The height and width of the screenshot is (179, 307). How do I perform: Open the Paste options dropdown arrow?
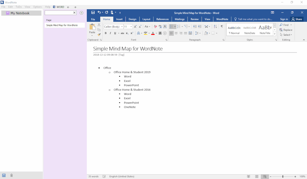click(x=92, y=35)
